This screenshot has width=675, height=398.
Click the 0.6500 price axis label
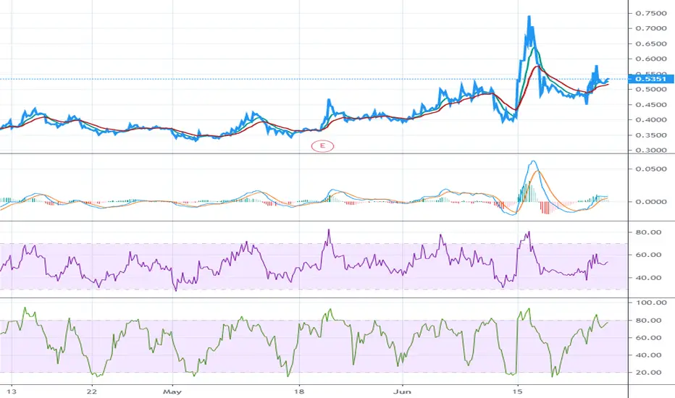coord(651,44)
